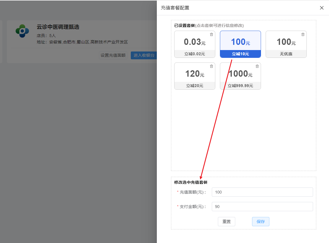Image resolution: width=329 pixels, height=243 pixels.
Task: Delete the 120元 recharge package
Action: click(211, 66)
